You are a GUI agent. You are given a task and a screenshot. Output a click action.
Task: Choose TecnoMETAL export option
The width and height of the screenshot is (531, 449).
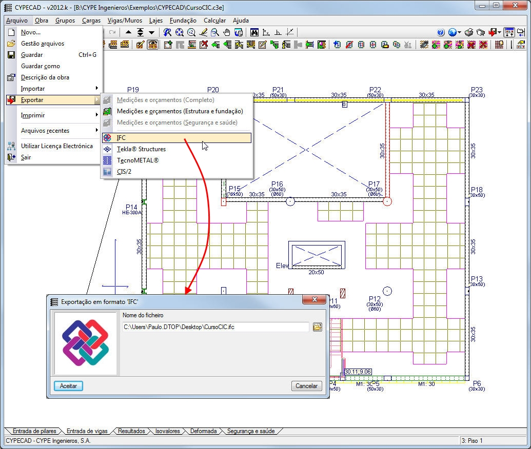click(176, 160)
